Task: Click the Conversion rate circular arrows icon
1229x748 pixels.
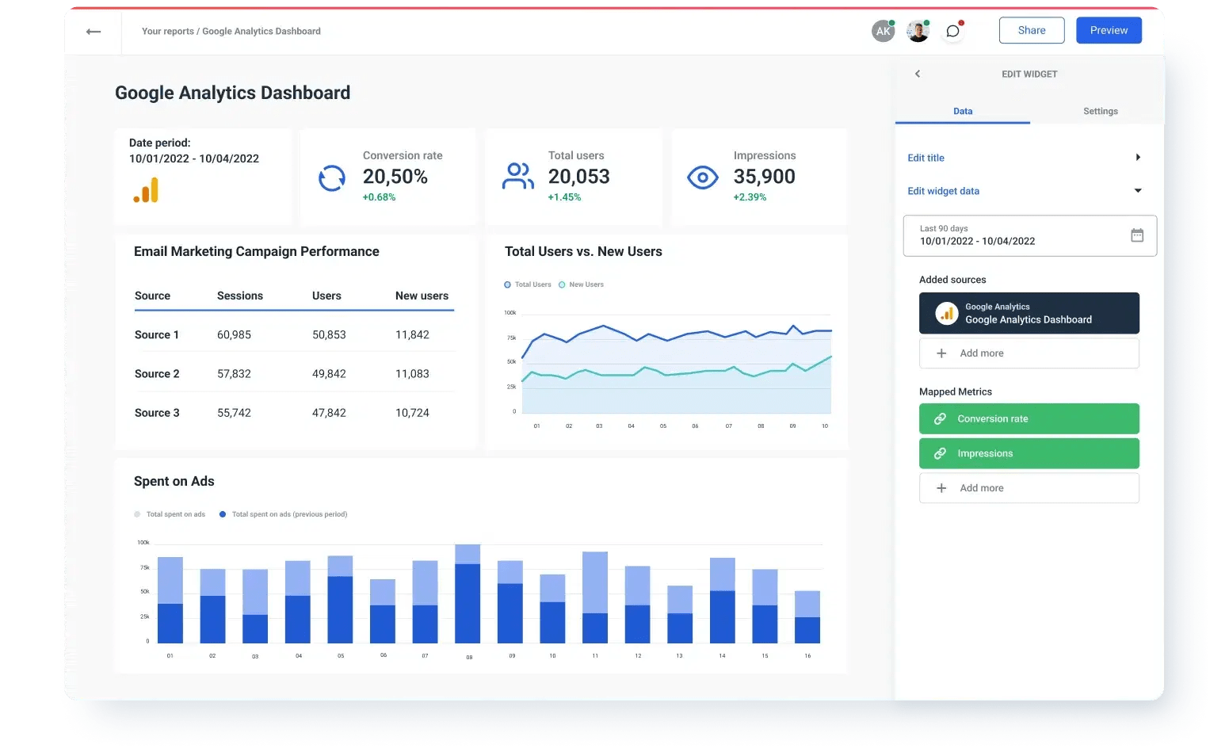Action: (x=331, y=177)
